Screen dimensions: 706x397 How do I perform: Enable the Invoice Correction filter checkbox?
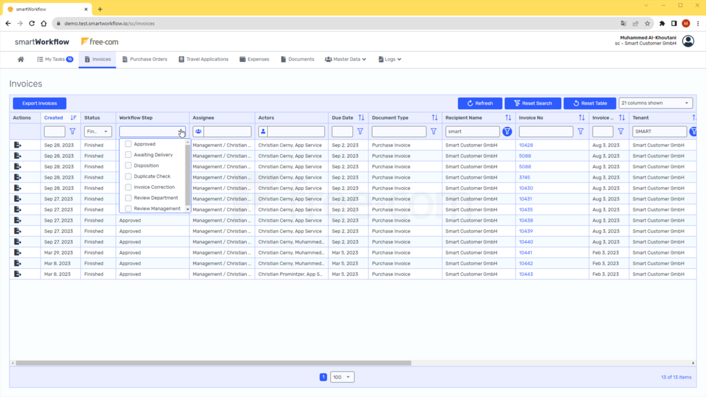pos(128,187)
